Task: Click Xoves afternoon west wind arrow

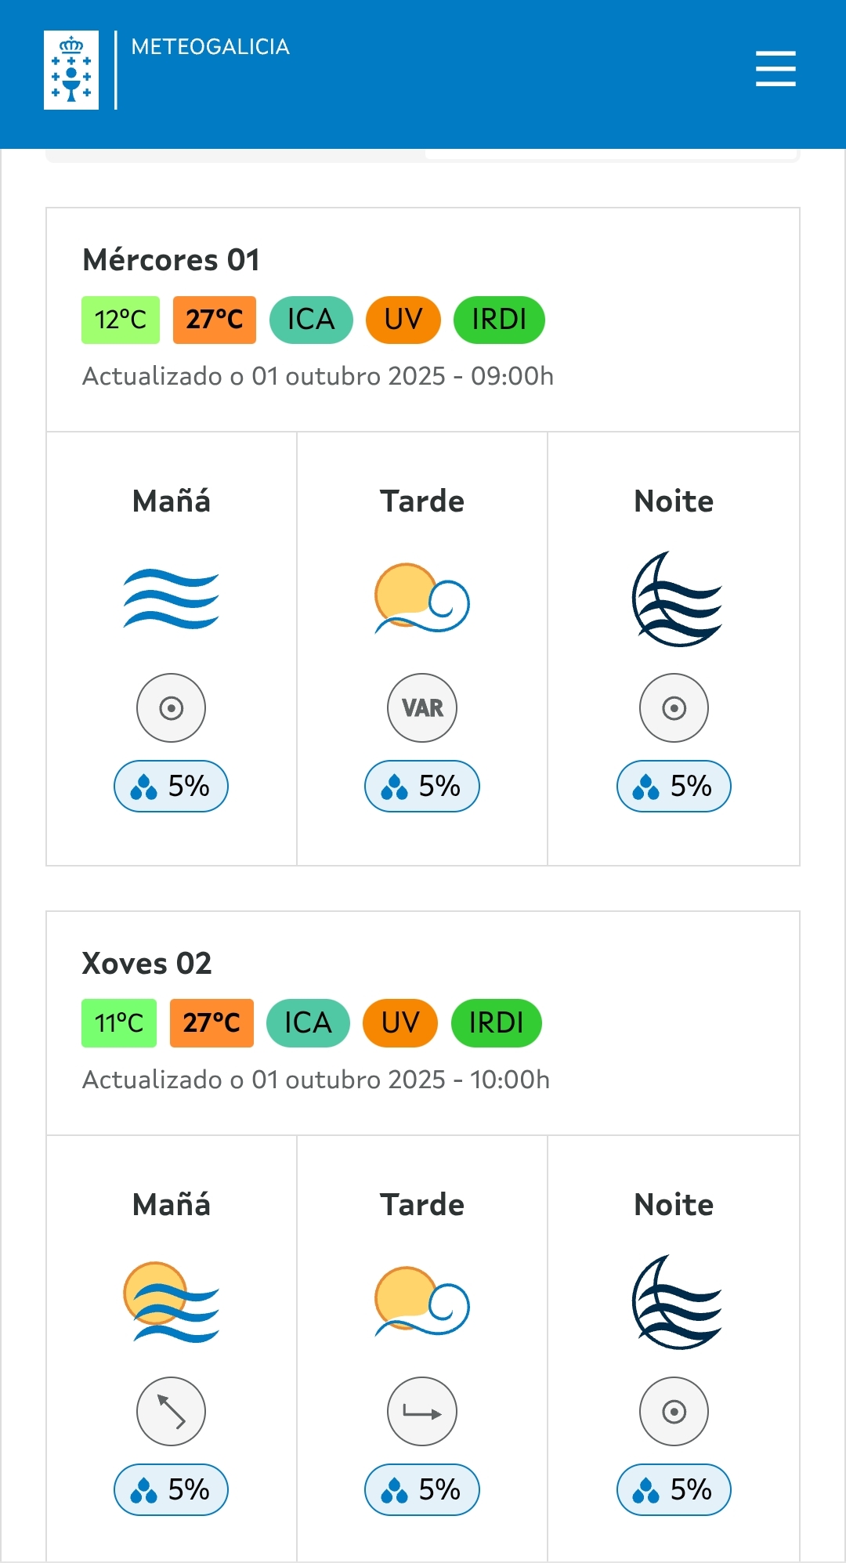Action: pos(422,1412)
